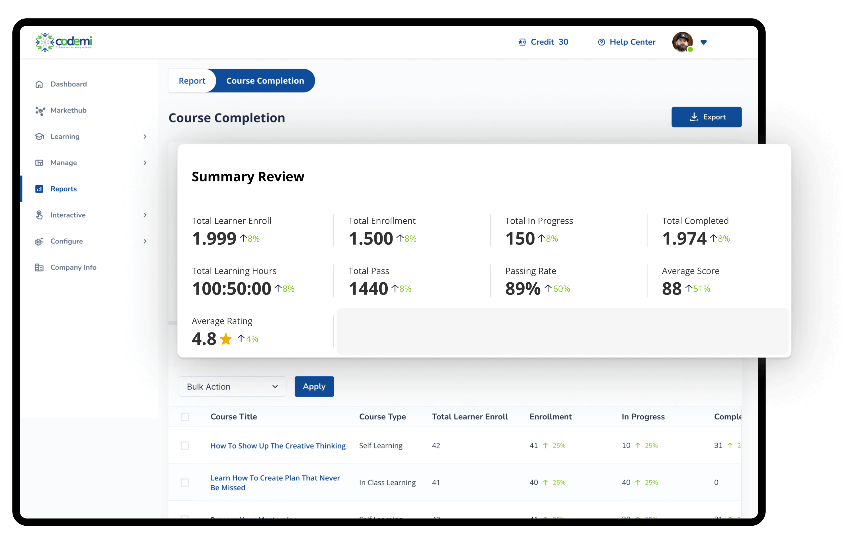Check the Creative Thinking course row checkbox
This screenshot has height=547, width=854.
click(185, 445)
